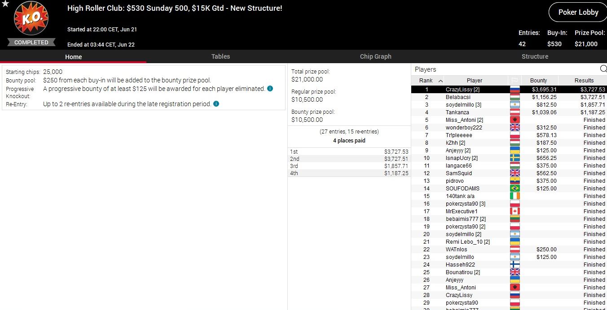Image resolution: width=607 pixels, height=310 pixels.
Task: Click the favorite star icon
Action: click(x=4, y=4)
